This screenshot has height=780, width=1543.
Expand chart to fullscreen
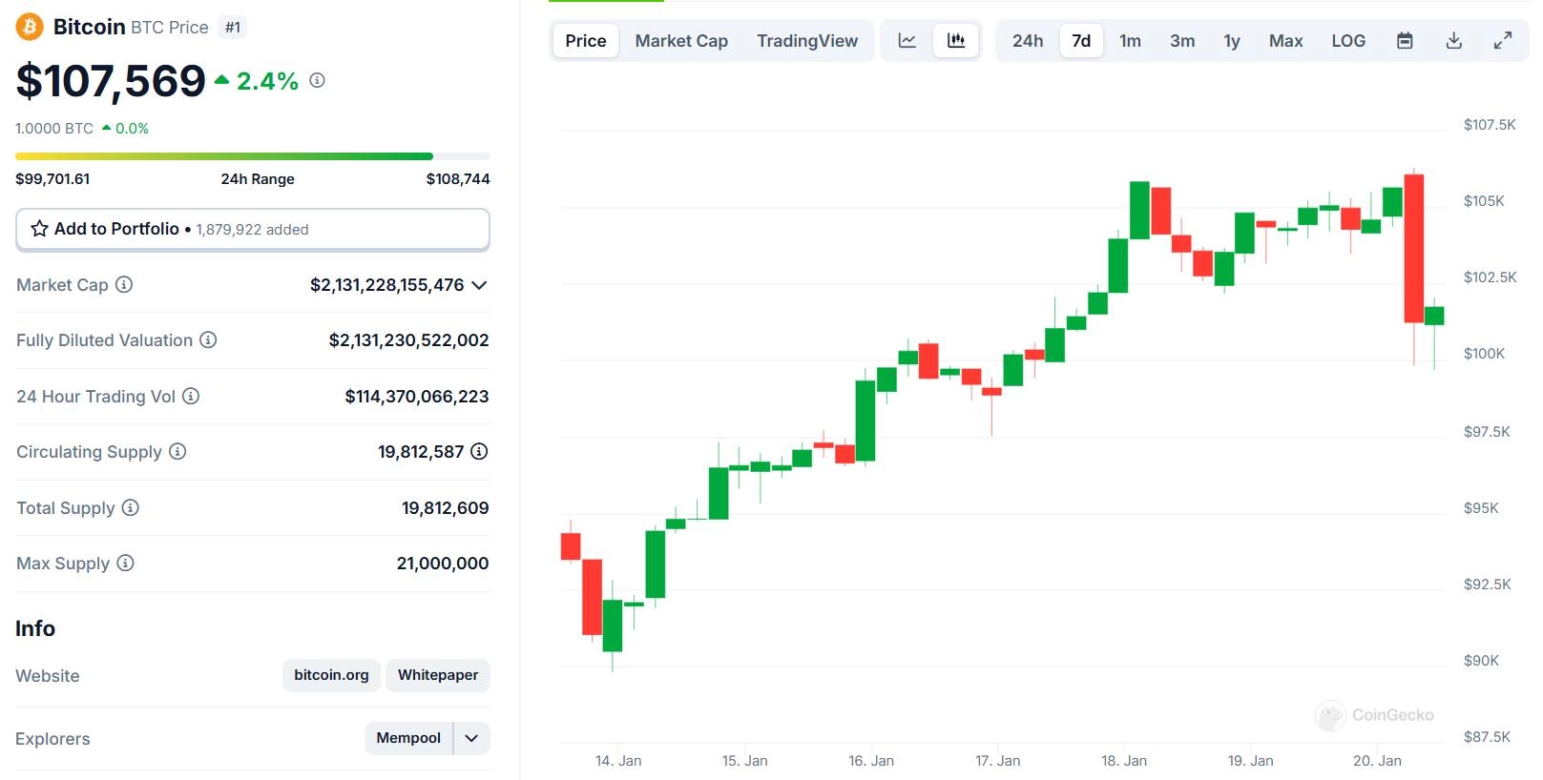(x=1503, y=41)
